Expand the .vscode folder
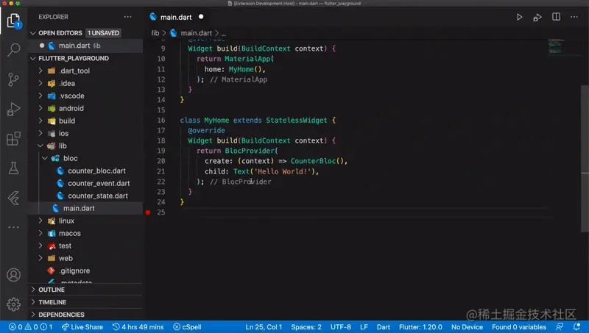 point(85,96)
